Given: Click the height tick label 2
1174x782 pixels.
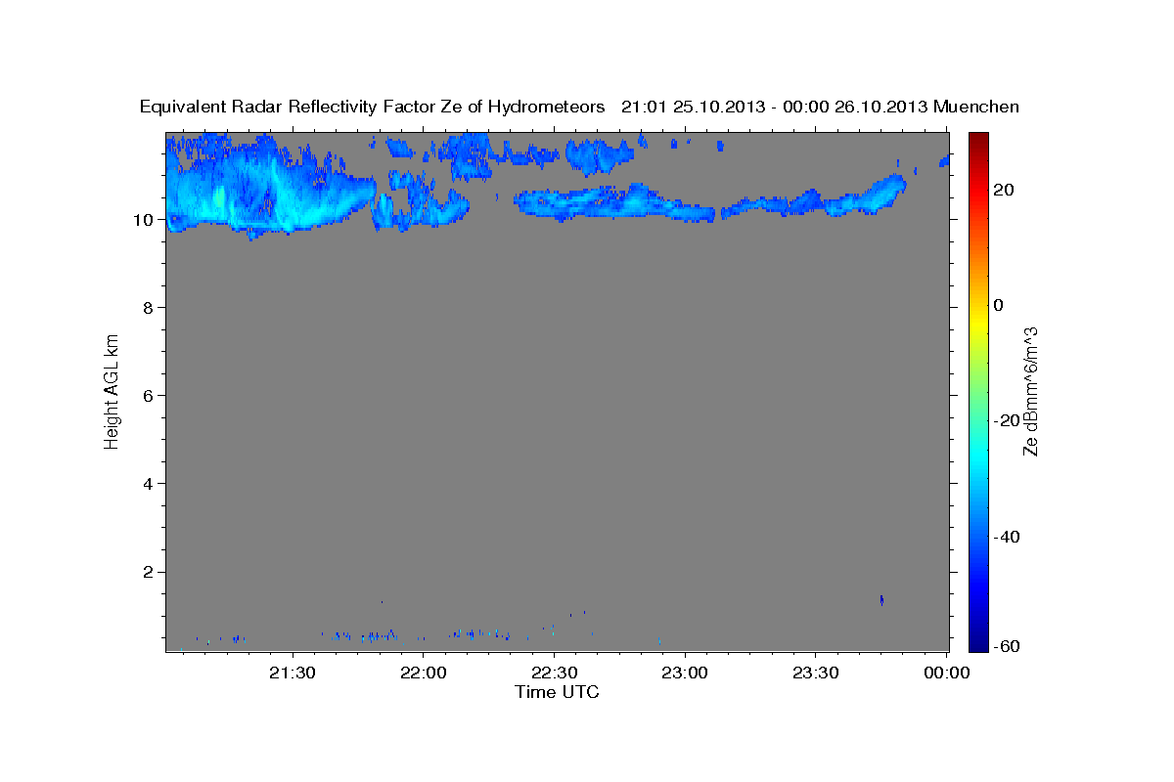Looking at the screenshot, I should [149, 572].
